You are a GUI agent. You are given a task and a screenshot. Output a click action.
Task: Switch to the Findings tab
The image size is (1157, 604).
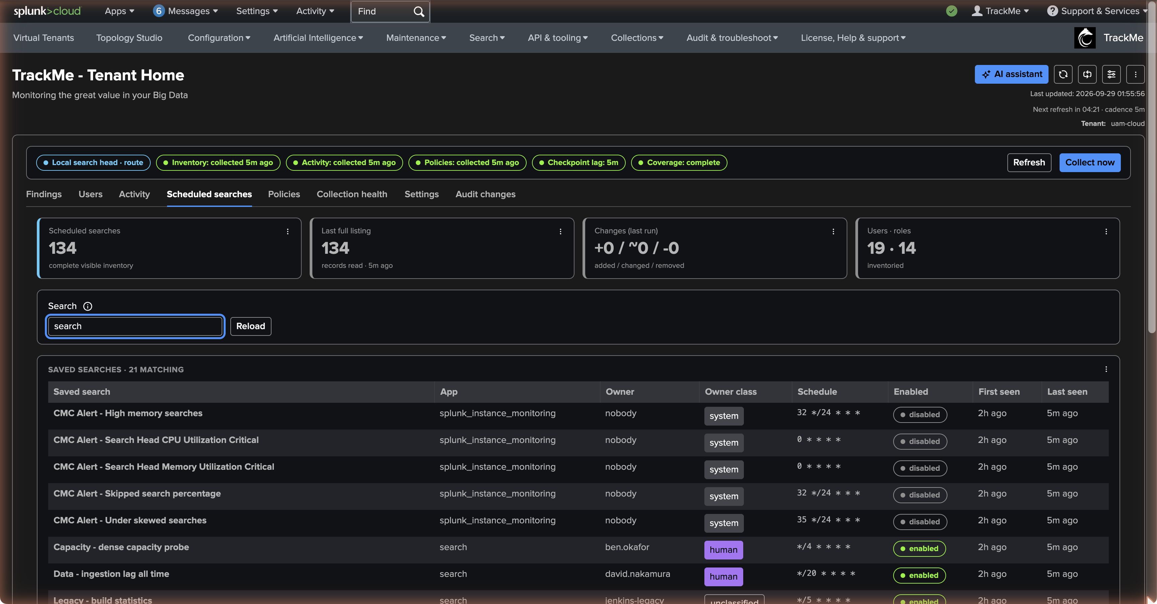(x=44, y=194)
